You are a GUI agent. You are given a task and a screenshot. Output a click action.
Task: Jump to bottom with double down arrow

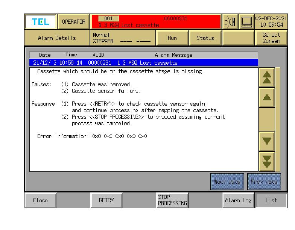coord(267,161)
